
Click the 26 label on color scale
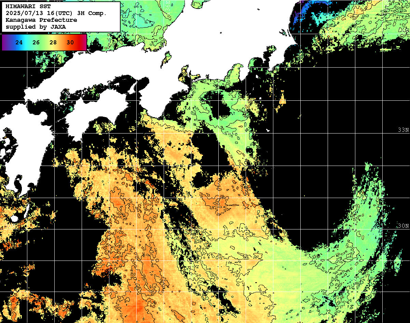[x=36, y=43]
